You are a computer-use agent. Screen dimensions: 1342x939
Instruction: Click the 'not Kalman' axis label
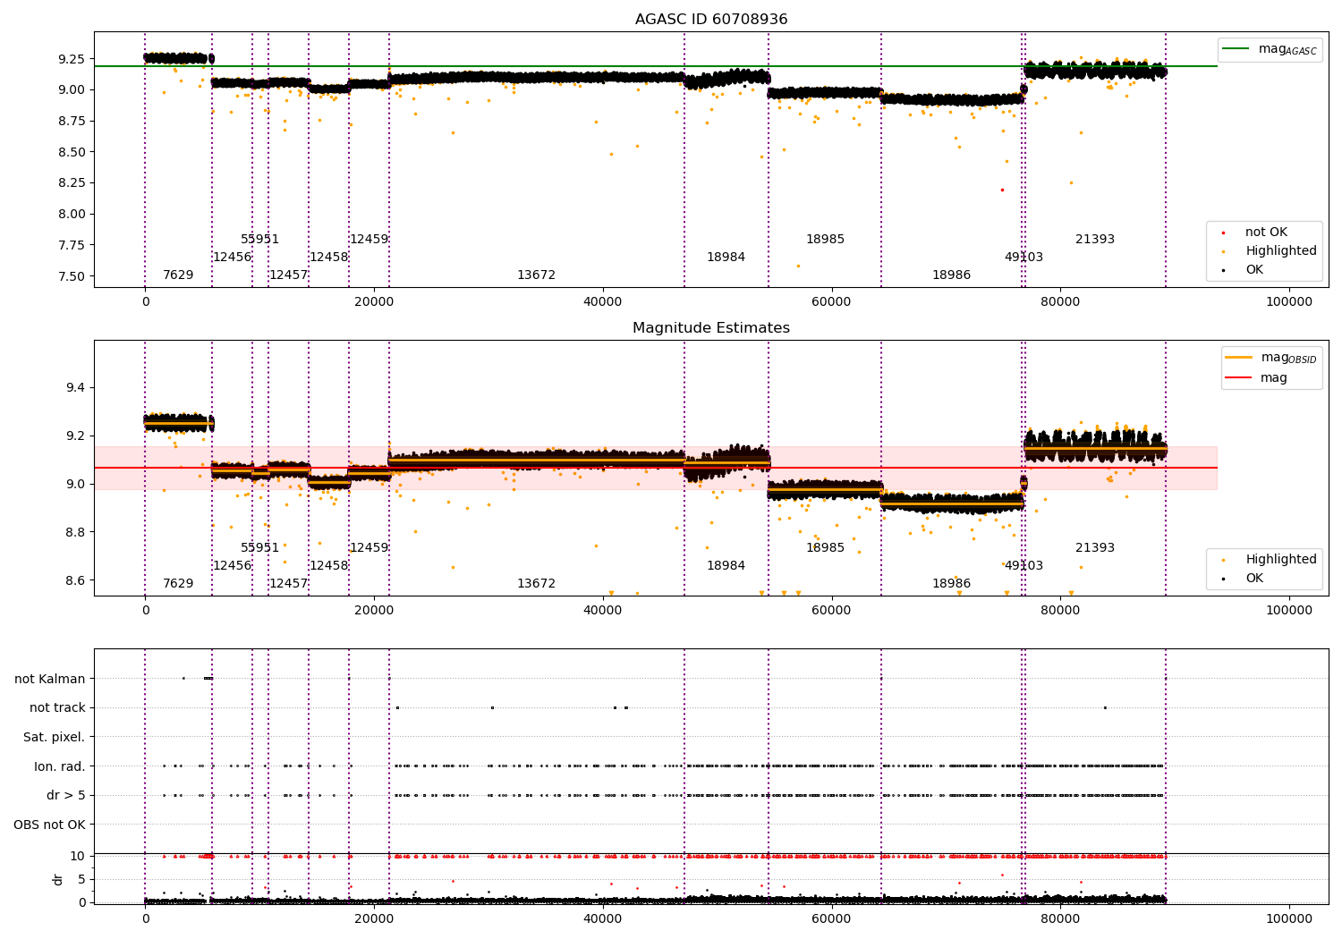click(x=50, y=680)
